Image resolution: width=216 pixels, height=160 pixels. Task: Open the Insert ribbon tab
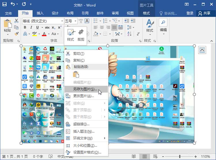(x=40, y=13)
